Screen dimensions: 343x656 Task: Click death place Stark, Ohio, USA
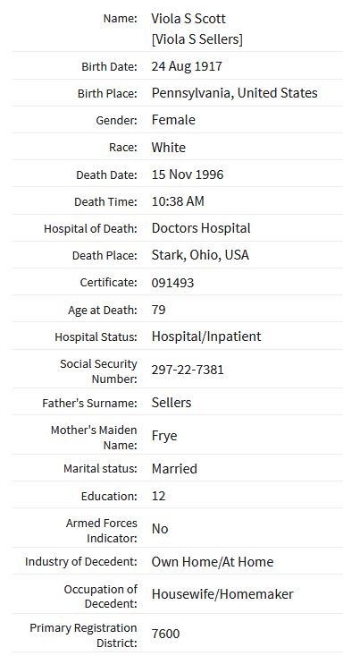200,255
